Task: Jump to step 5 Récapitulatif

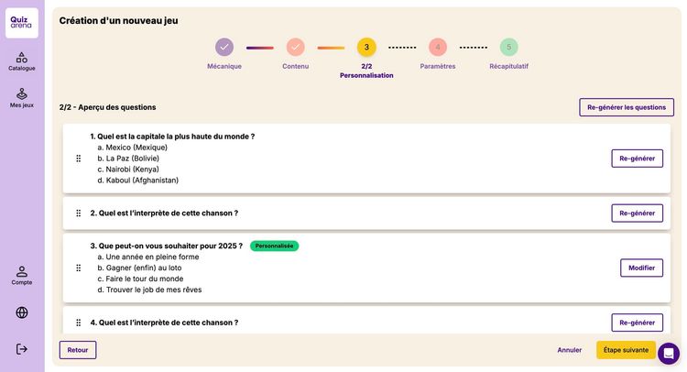Action: tap(508, 47)
